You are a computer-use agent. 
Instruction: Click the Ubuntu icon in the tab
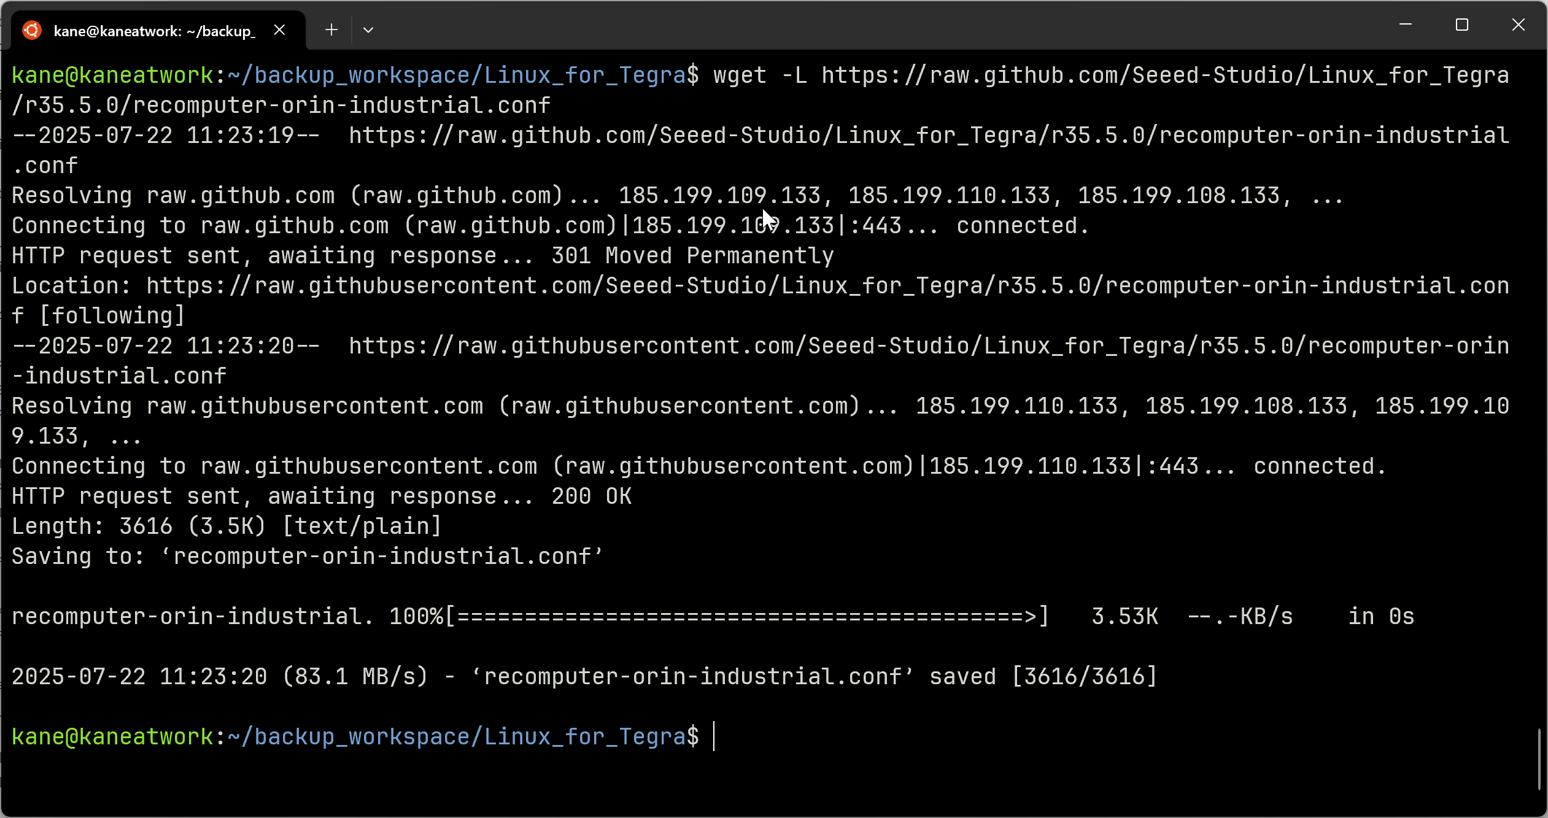coord(32,30)
